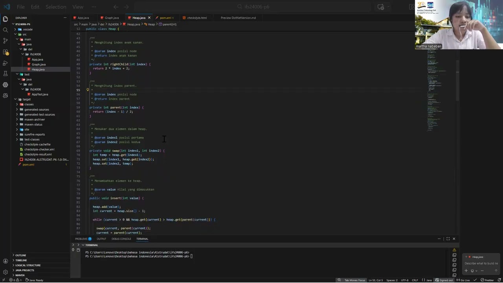Open the Search view in activity bar
The width and height of the screenshot is (503, 283).
[x=6, y=30]
